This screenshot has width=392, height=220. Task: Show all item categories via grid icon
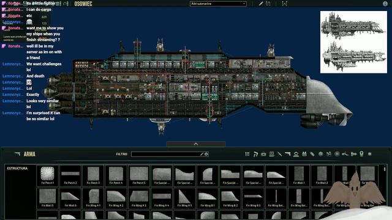click(x=247, y=154)
